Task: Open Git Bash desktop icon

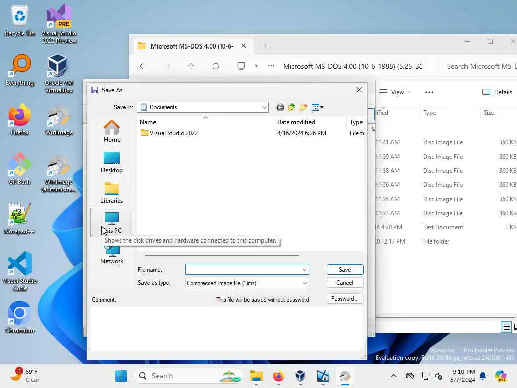Action: (20, 169)
